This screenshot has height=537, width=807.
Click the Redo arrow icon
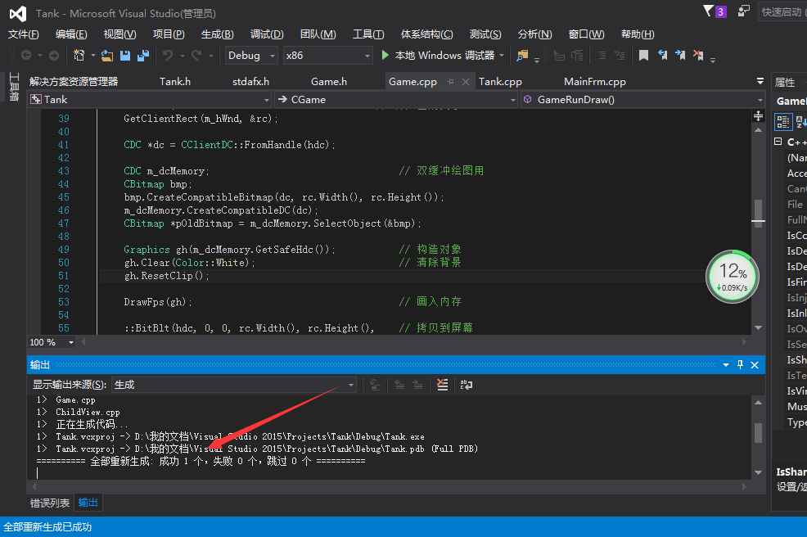coord(196,55)
